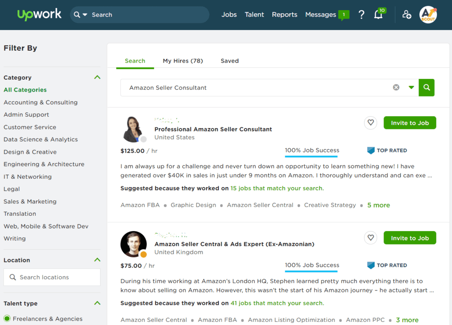This screenshot has height=325, width=452.
Task: Click the Upwork logo
Action: coord(39,15)
